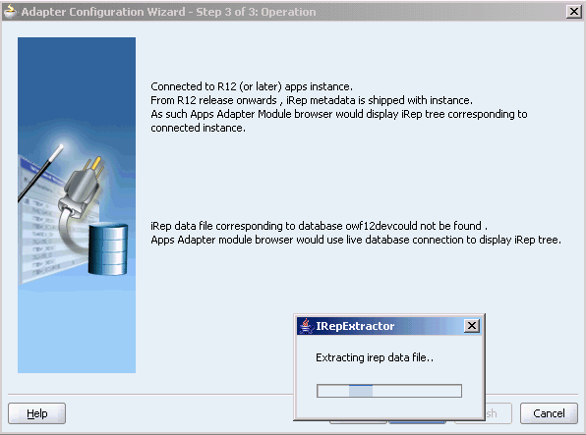Viewport: 586px width, 435px height.
Task: Click the wizard title bar icon
Action: point(10,12)
